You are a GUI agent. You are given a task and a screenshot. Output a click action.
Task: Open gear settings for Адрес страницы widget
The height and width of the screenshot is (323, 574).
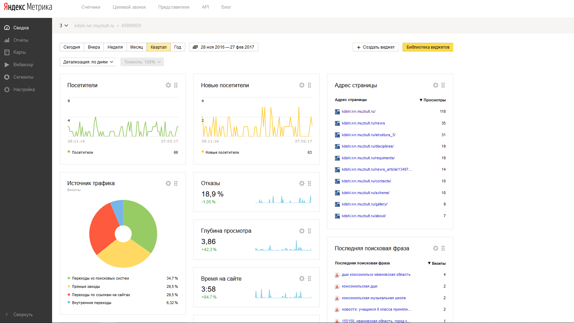point(436,85)
